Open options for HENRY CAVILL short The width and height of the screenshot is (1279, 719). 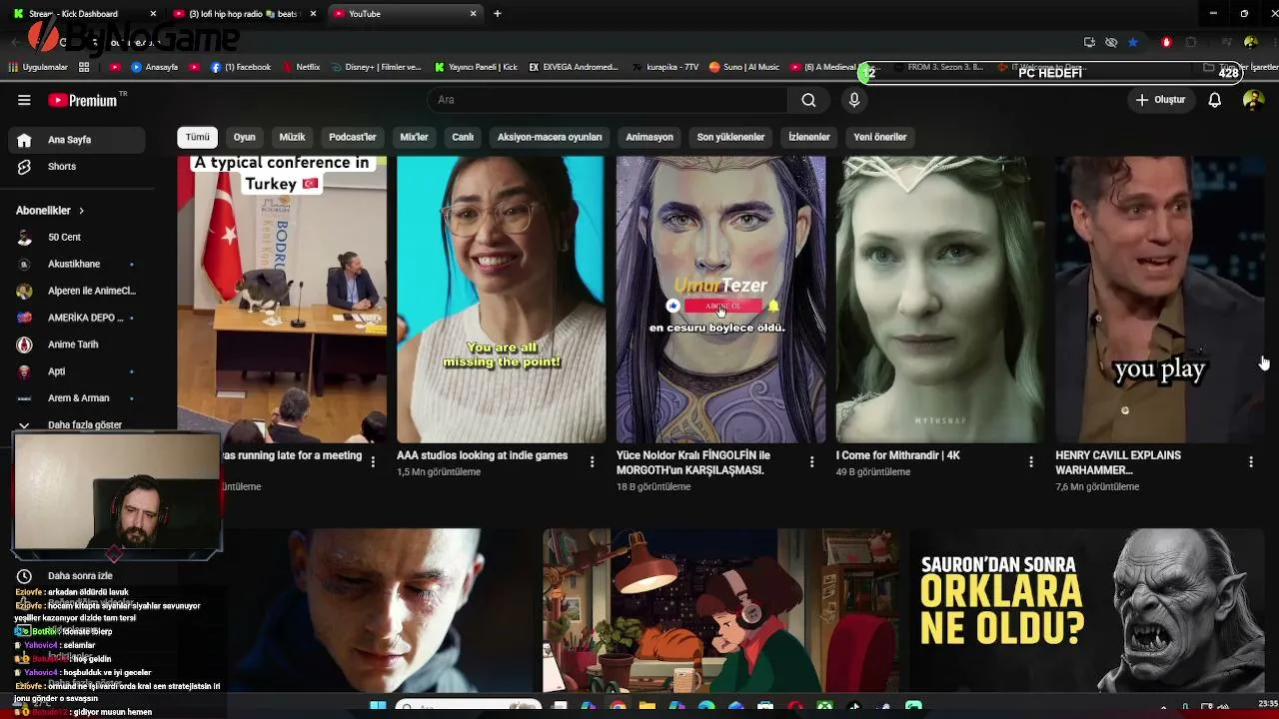[1251, 461]
